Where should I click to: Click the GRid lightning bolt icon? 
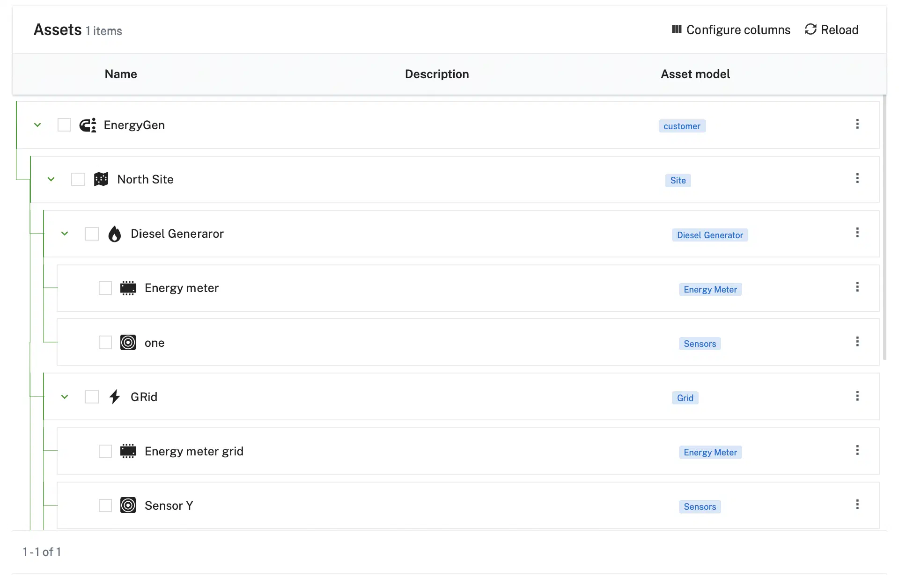(115, 397)
